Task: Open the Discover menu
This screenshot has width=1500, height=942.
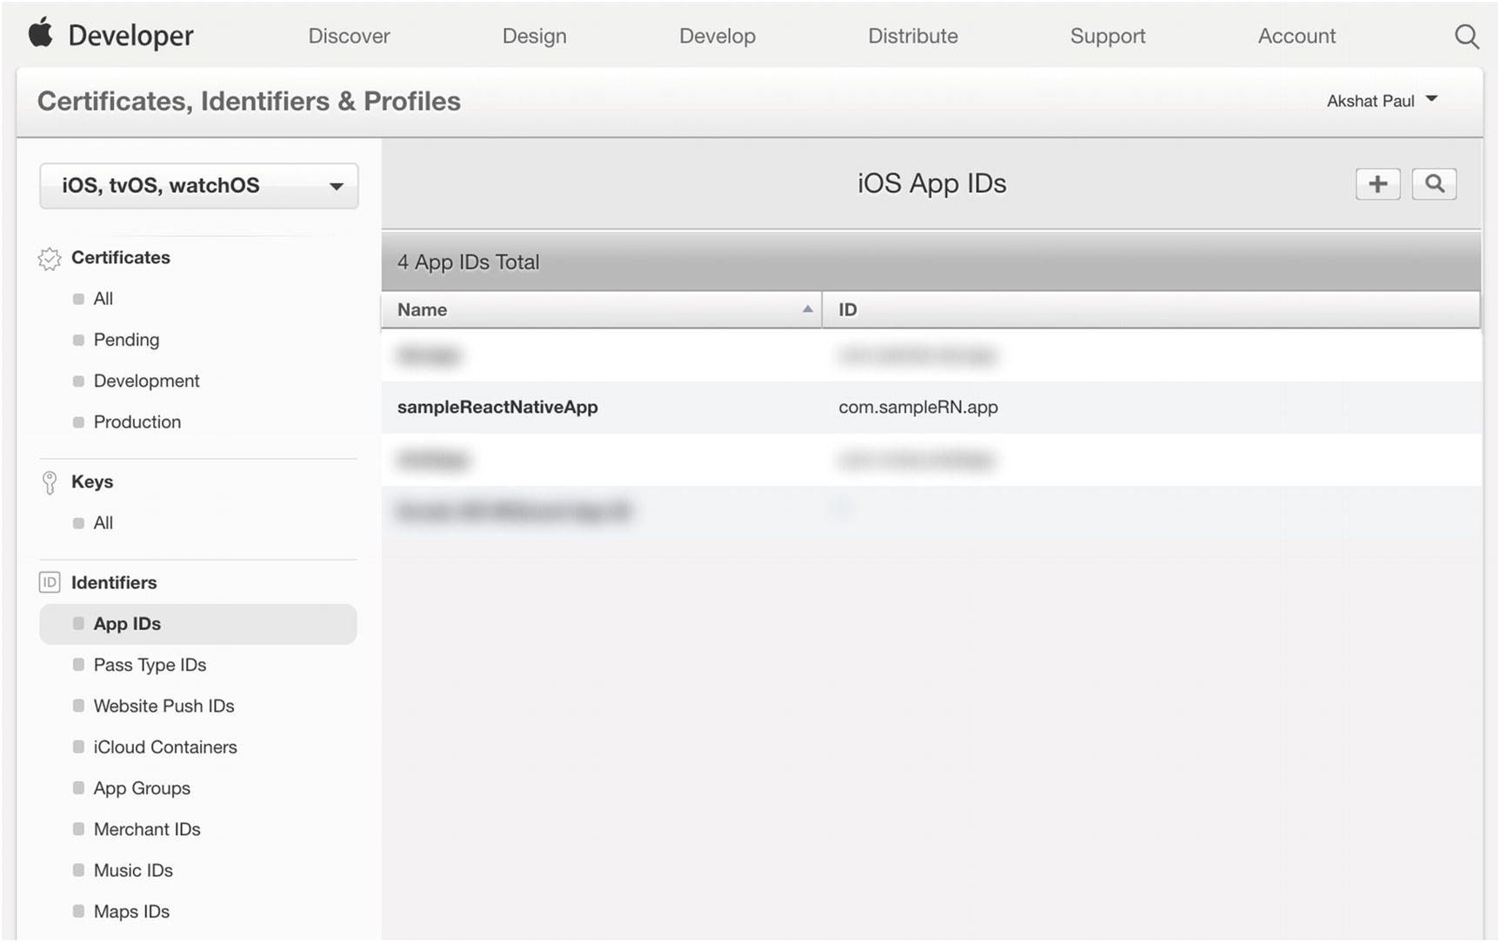Action: pyautogui.click(x=349, y=36)
